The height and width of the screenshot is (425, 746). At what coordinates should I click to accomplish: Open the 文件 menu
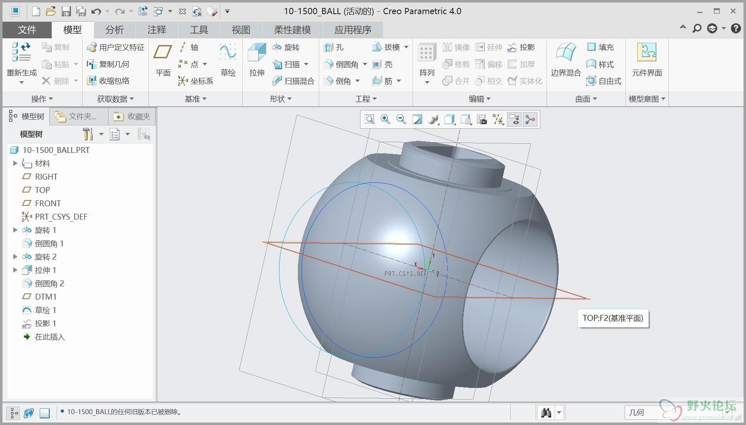(x=27, y=30)
